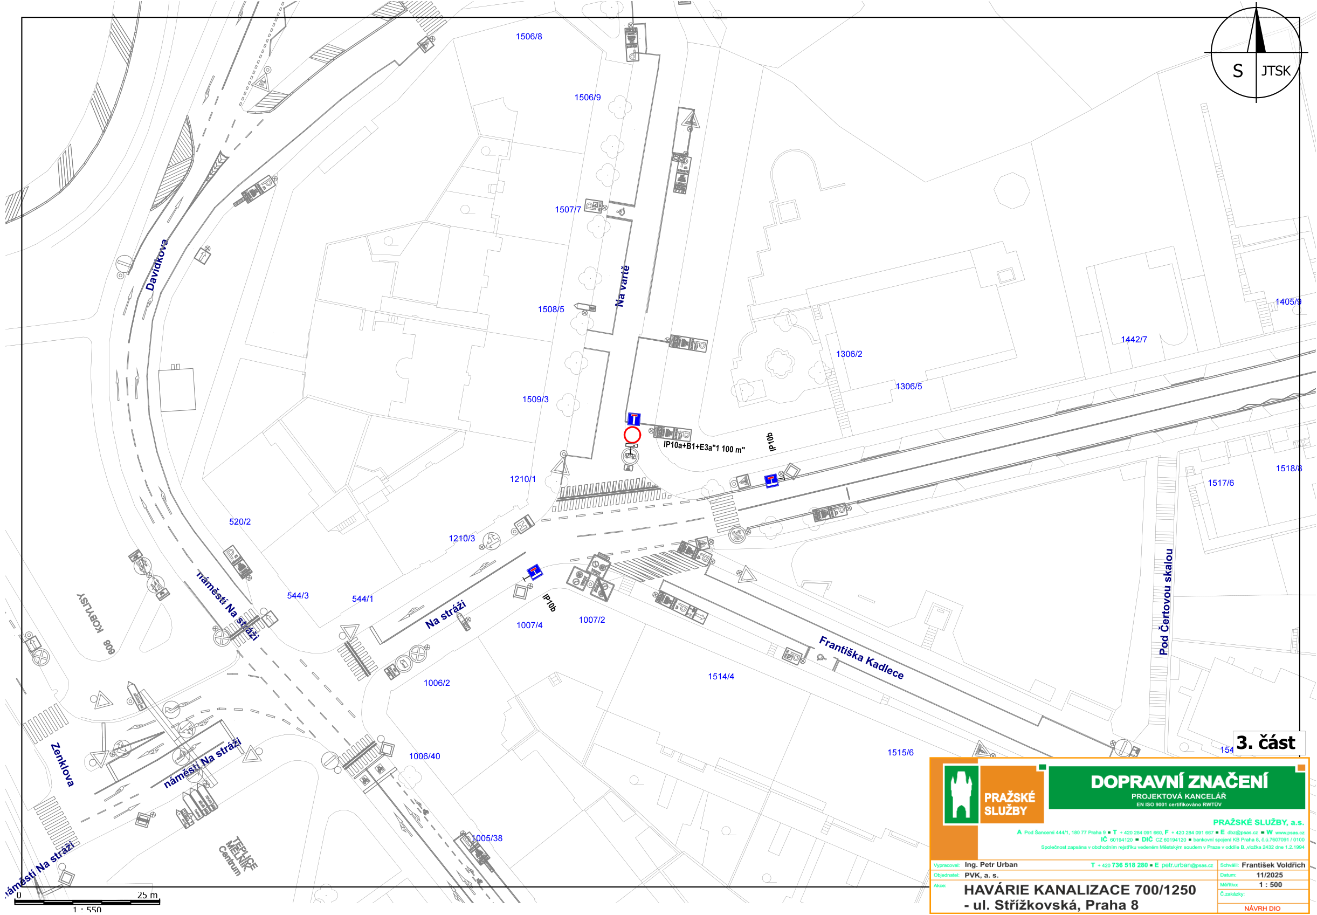Click the scale text '1 : 550'
1317x915 pixels.
pyautogui.click(x=87, y=910)
